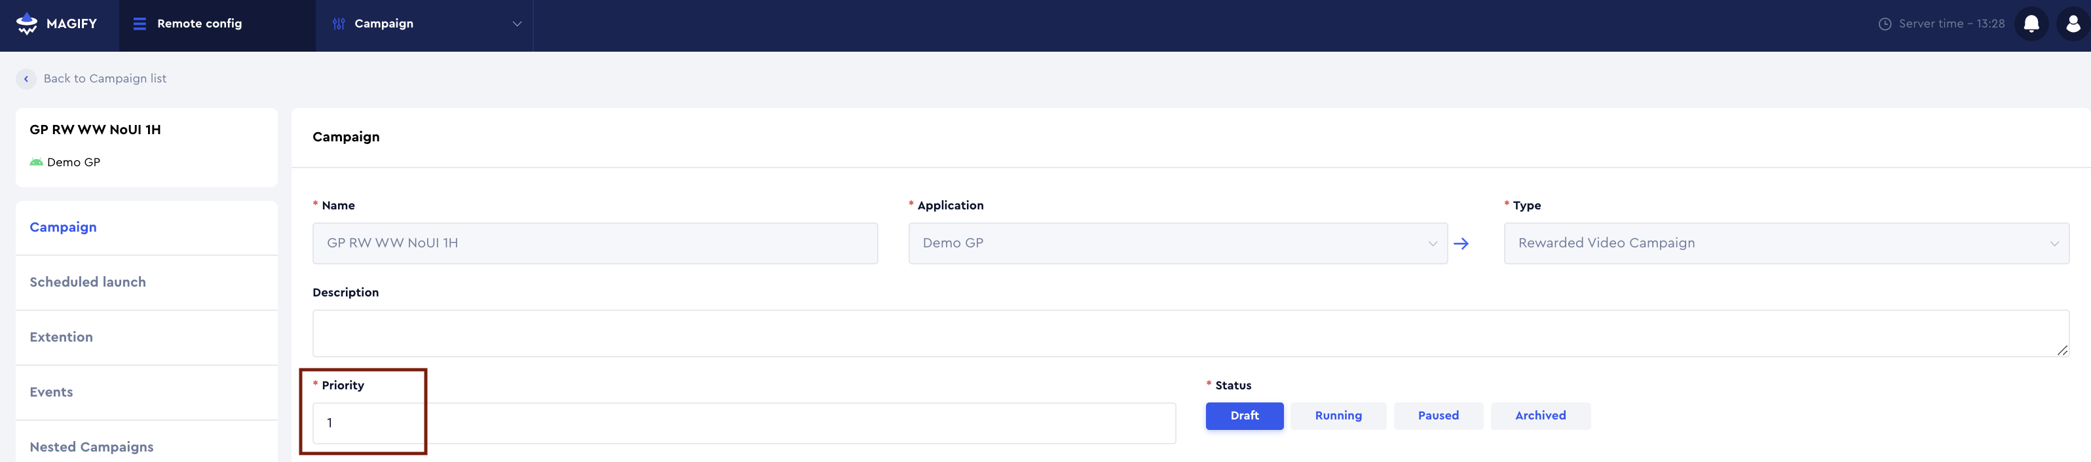Click the back arrow chevron icon
This screenshot has height=462, width=2091.
click(x=26, y=79)
